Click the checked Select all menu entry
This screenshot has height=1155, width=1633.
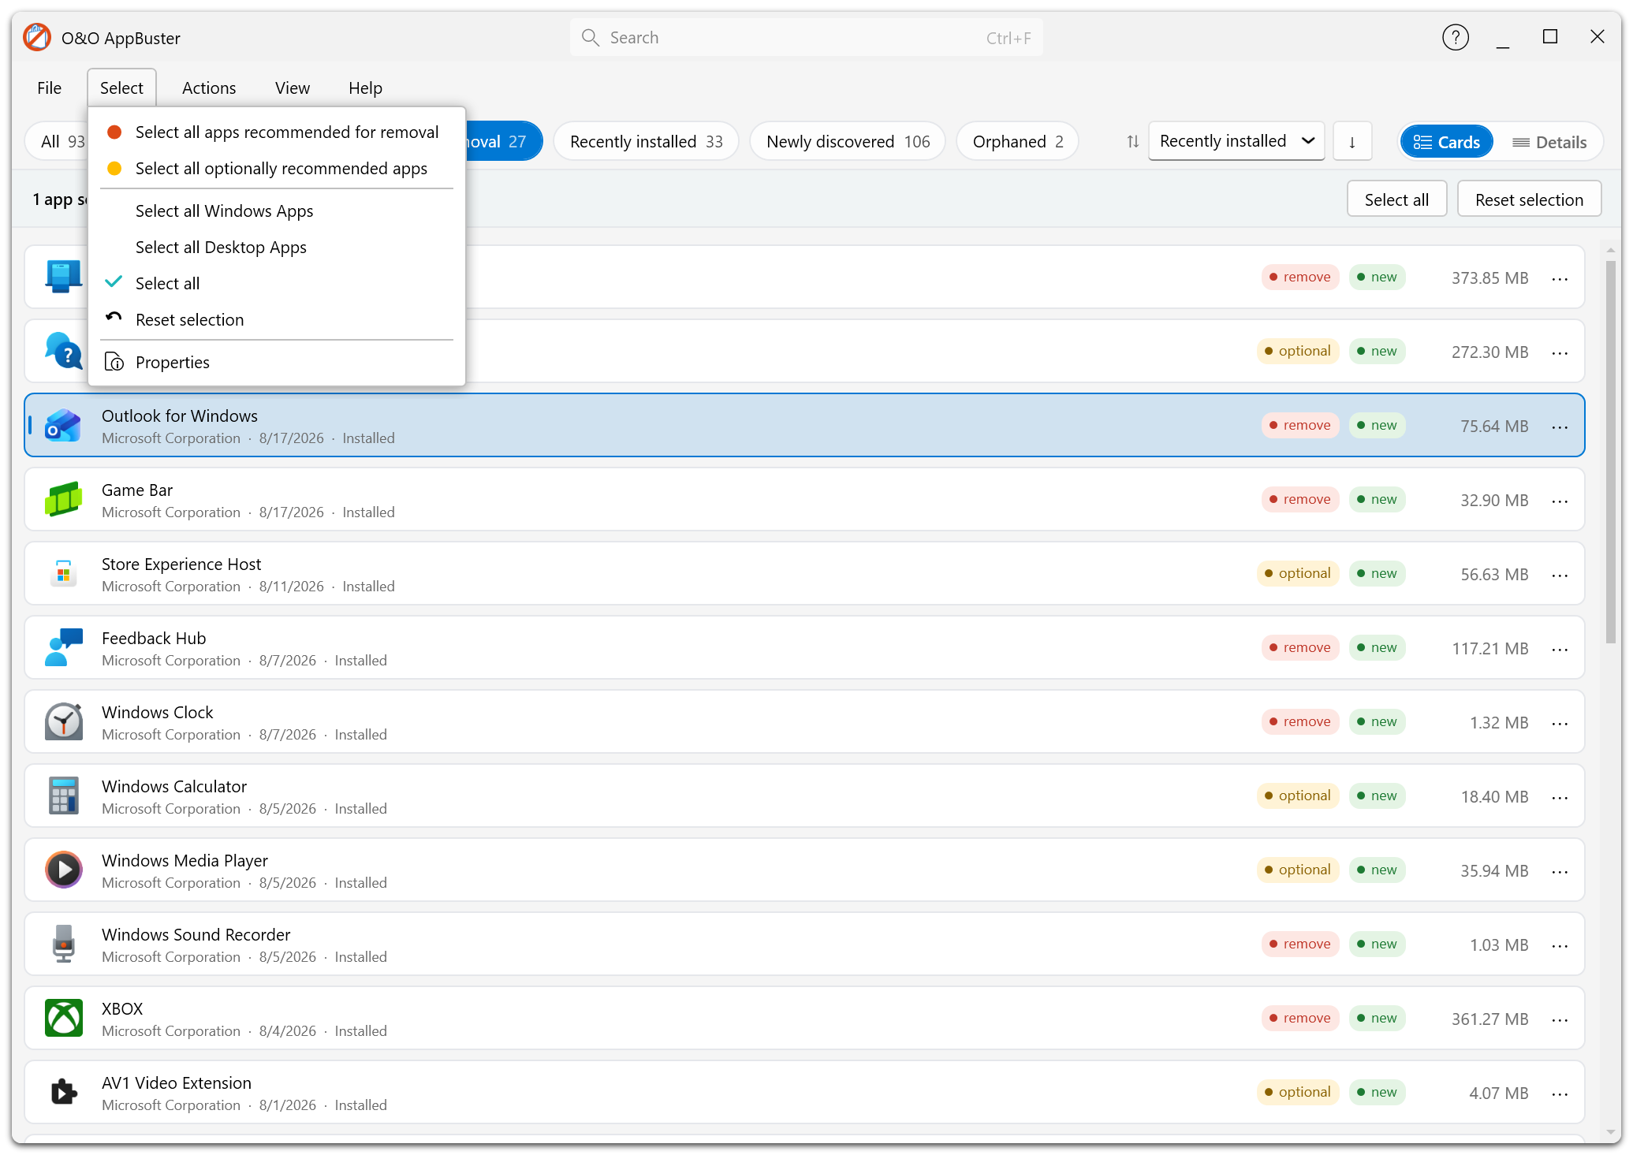(277, 283)
